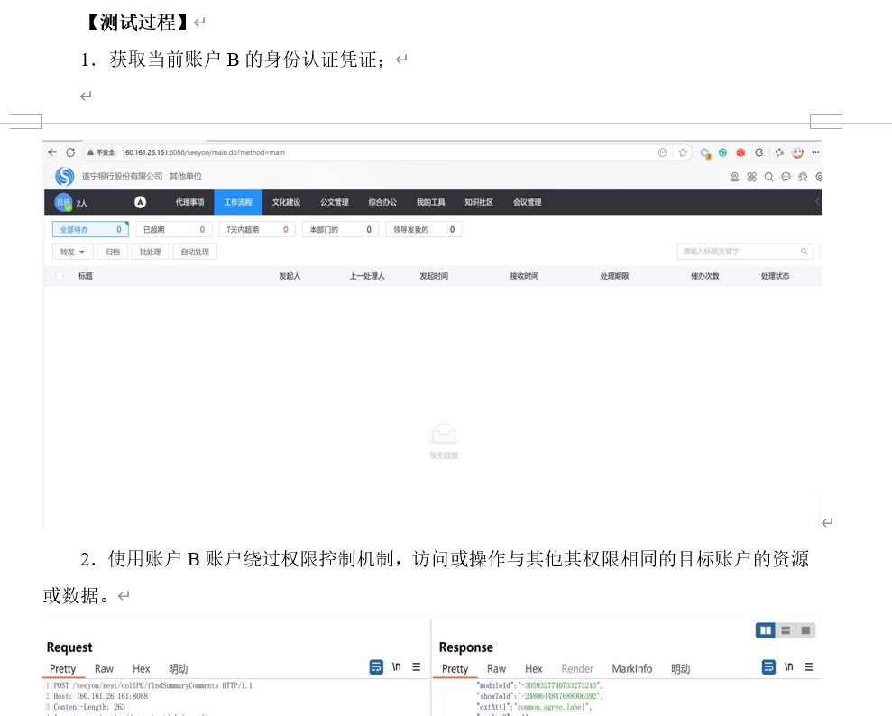Image resolution: width=892 pixels, height=716 pixels.
Task: Select side-by-side layout toggle
Action: point(766,630)
